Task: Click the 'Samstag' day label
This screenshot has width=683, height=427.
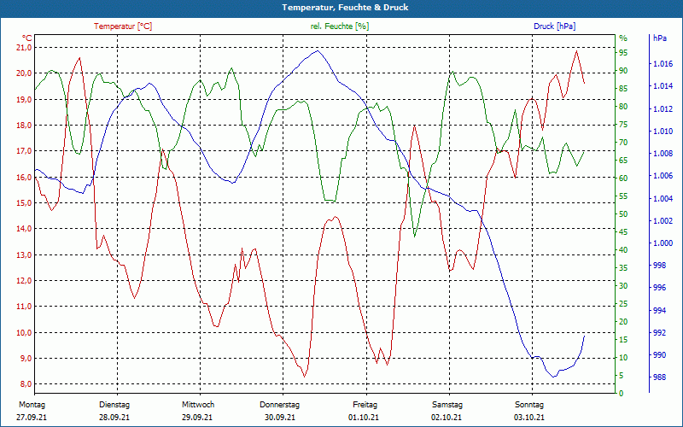Action: tap(447, 405)
